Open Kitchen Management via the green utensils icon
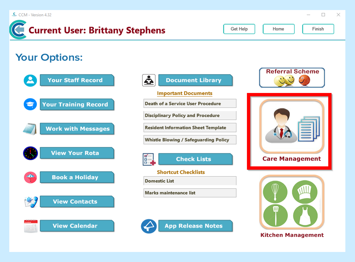Screen dimensions: 355x262 pos(292,202)
